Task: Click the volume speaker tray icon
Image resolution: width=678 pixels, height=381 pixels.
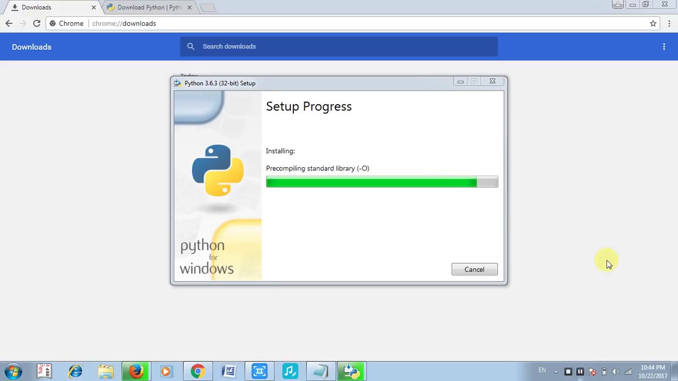Action: 616,371
